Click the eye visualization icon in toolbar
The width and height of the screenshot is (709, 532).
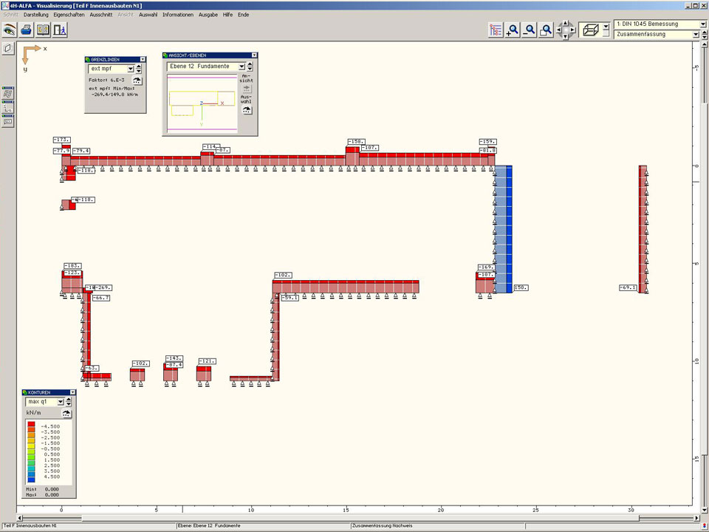point(10,30)
